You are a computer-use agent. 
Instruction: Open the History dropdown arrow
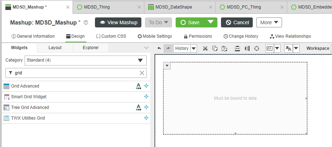pyautogui.click(x=193, y=48)
